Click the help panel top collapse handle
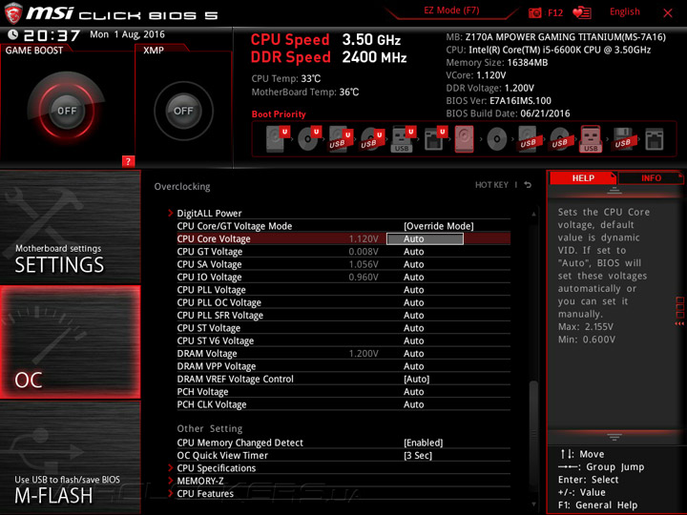687x515 pixels. point(614,191)
